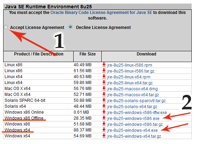Click the Java SE Runtime Environment 8u25 heading
Image resolution: width=197 pixels, height=144 pixels.
point(48,7)
